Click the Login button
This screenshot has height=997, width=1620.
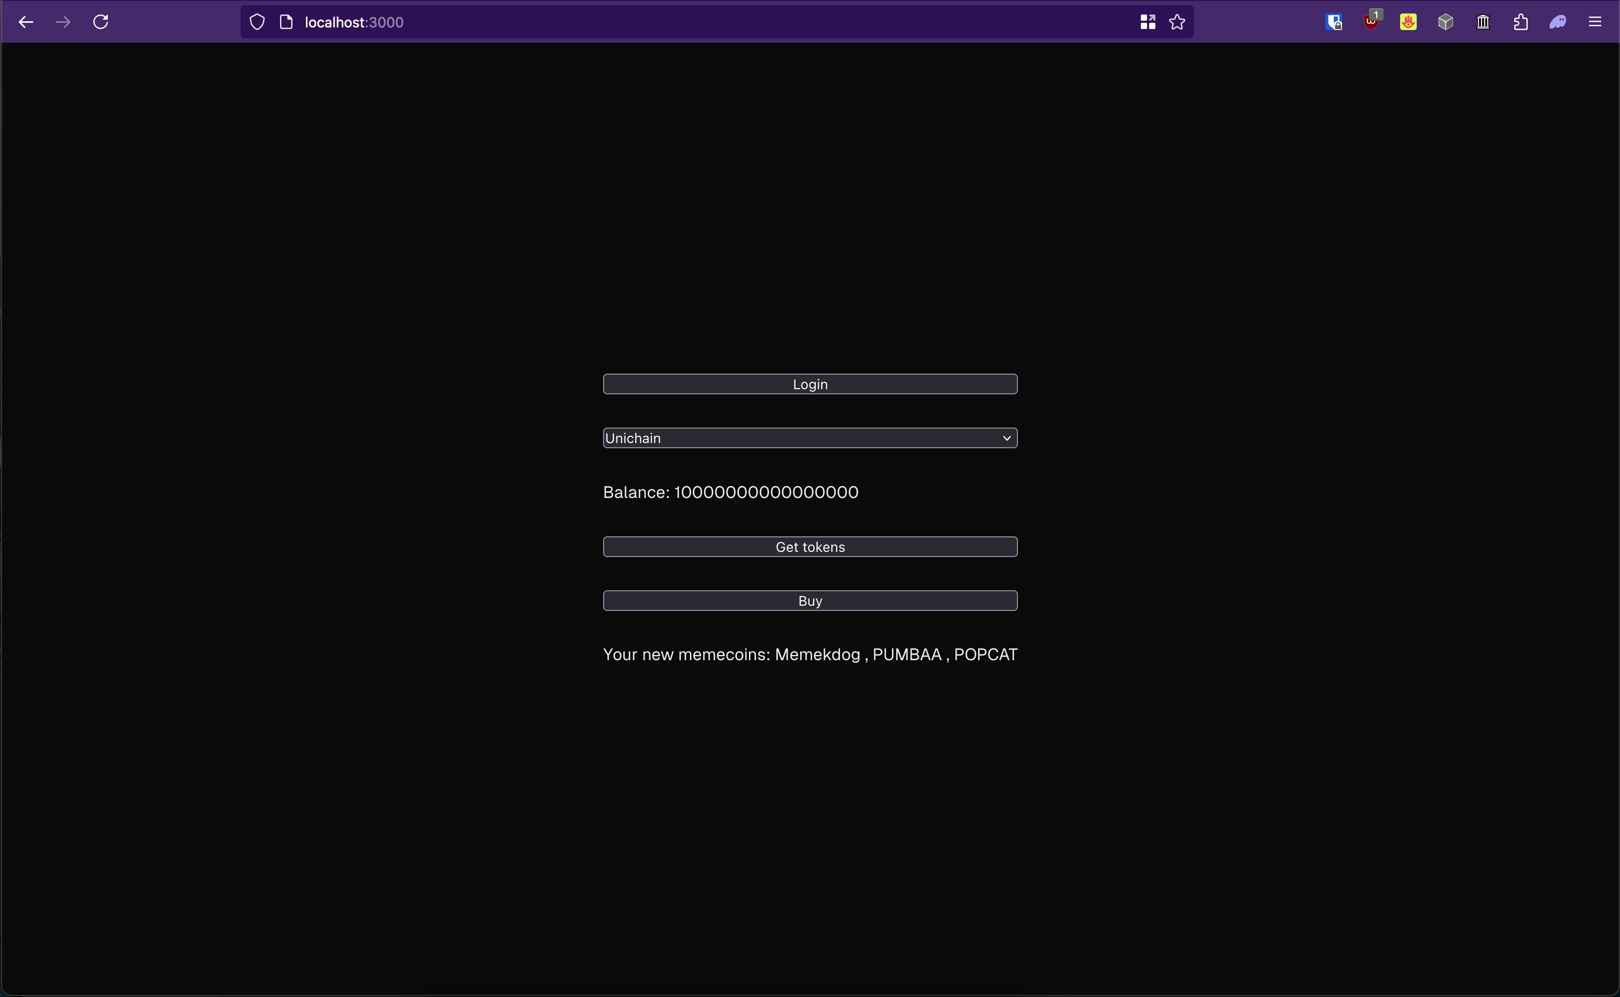coord(811,384)
